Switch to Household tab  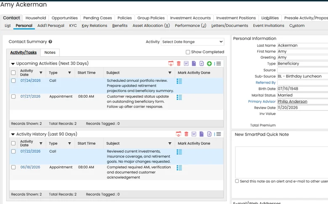36,18
